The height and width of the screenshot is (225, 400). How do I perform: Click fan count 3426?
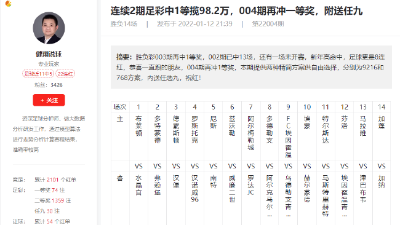pos(57,85)
